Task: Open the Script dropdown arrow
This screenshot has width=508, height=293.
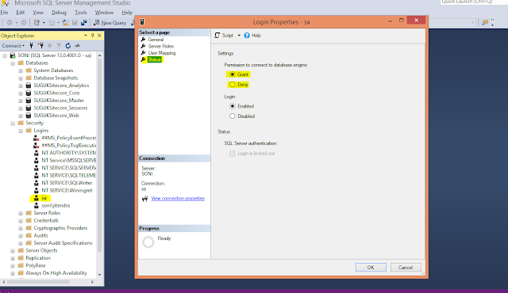Action: pos(239,35)
